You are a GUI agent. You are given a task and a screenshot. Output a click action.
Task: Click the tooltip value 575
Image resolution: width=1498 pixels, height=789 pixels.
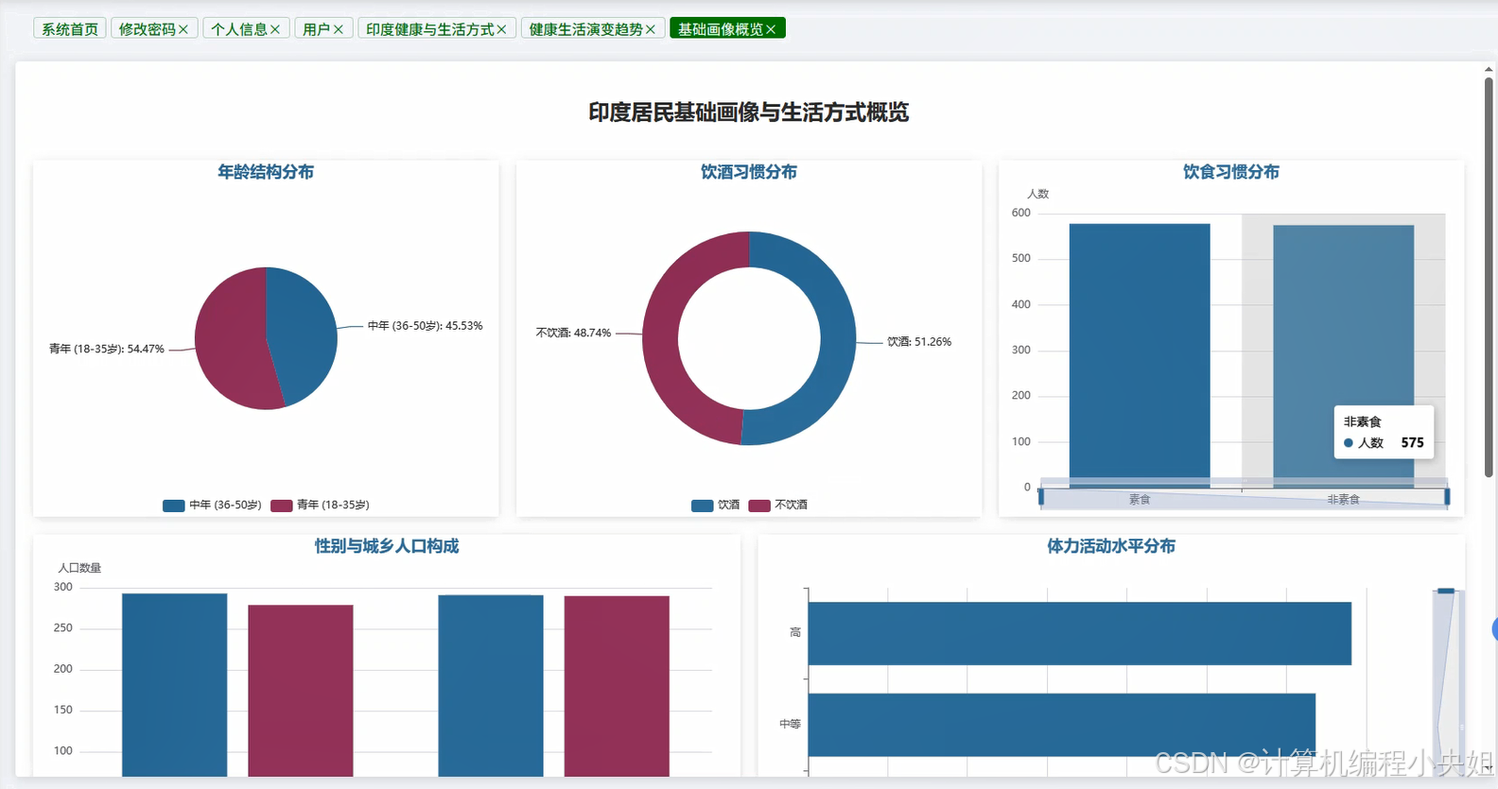coord(1412,442)
